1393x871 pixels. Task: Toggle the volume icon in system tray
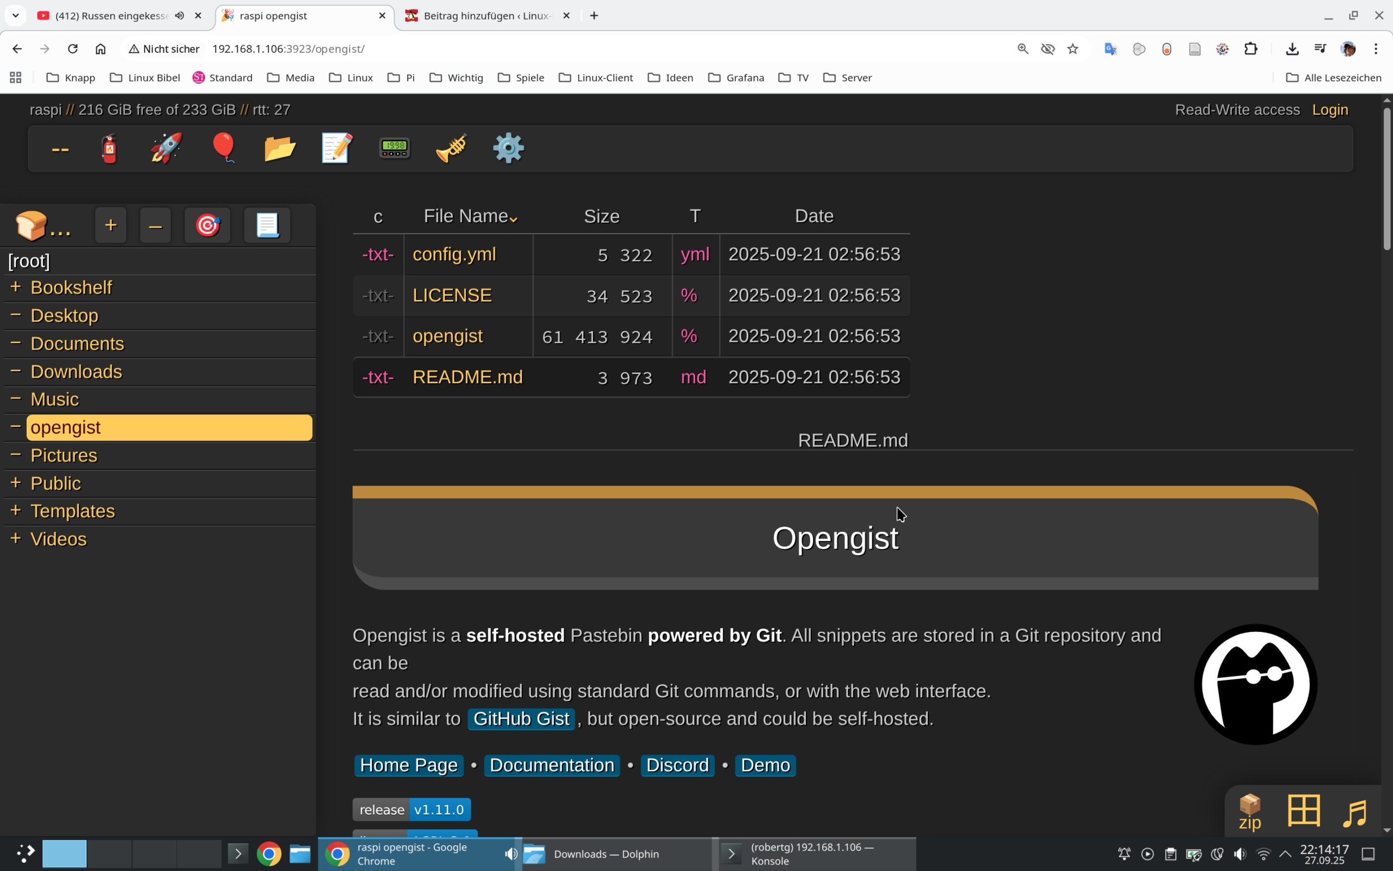1240,854
